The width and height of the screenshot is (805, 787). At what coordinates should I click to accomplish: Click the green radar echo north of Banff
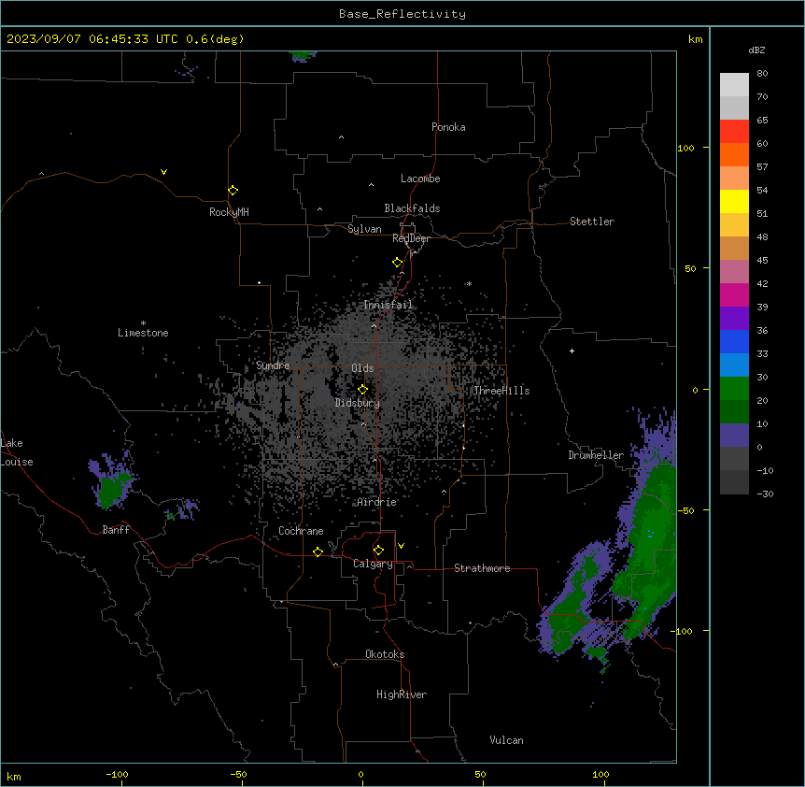click(111, 489)
